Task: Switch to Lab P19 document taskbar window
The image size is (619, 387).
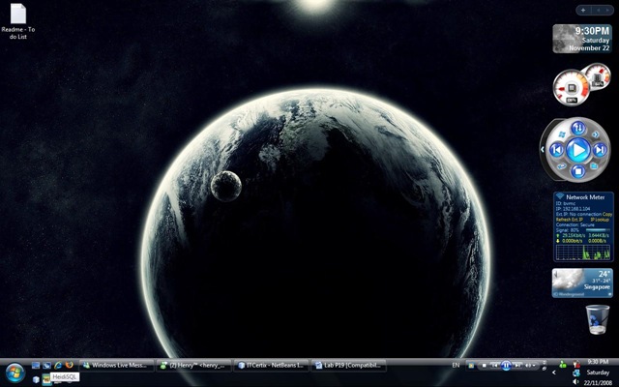Action: click(x=348, y=366)
